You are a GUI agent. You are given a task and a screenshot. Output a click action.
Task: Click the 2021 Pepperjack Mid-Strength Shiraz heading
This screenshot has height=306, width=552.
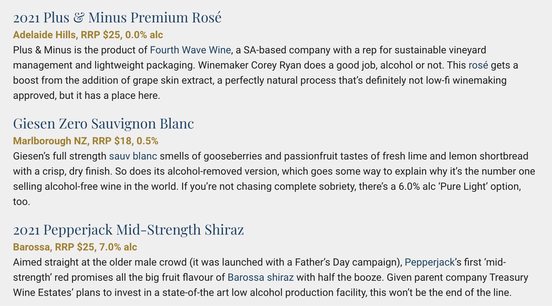128,229
